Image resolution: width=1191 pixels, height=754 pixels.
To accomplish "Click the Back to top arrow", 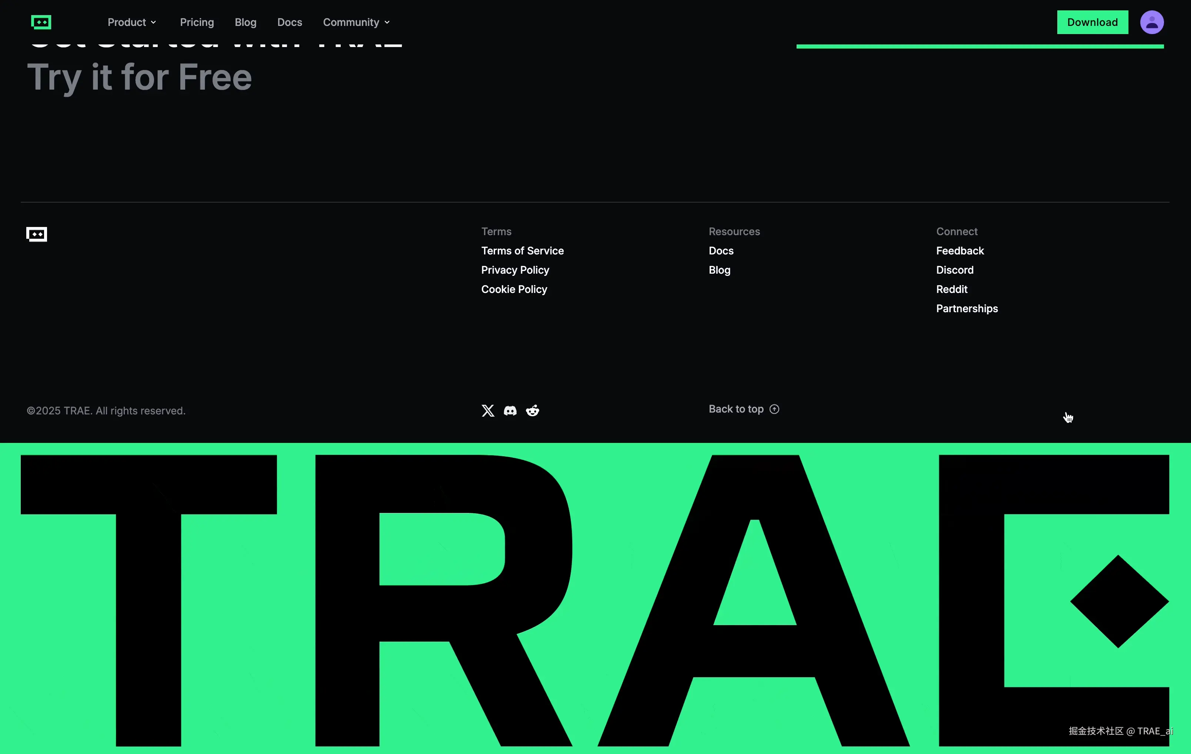I will coord(774,409).
